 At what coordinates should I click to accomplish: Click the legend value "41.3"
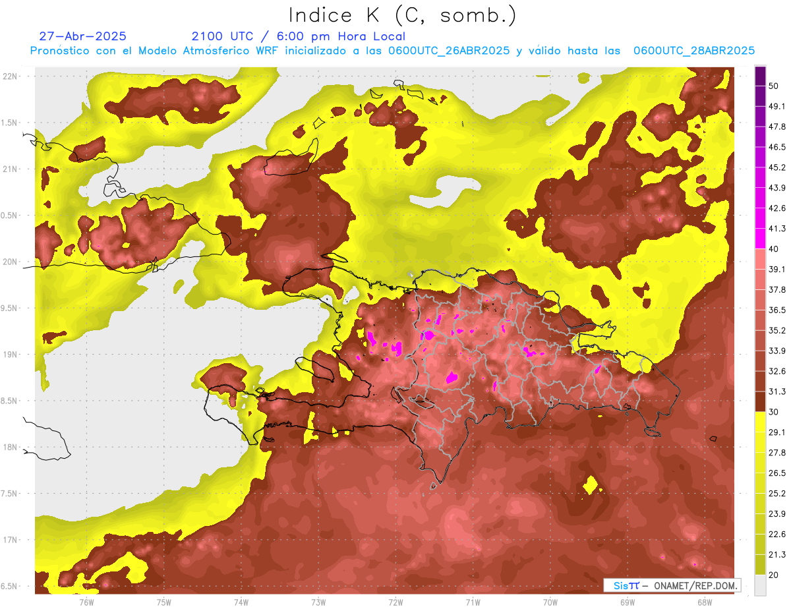[x=777, y=229]
